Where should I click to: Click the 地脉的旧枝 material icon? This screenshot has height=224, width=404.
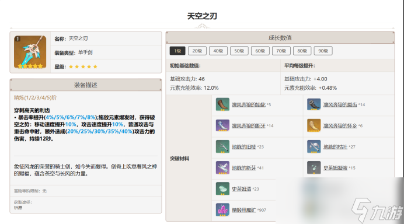click(x=222, y=146)
